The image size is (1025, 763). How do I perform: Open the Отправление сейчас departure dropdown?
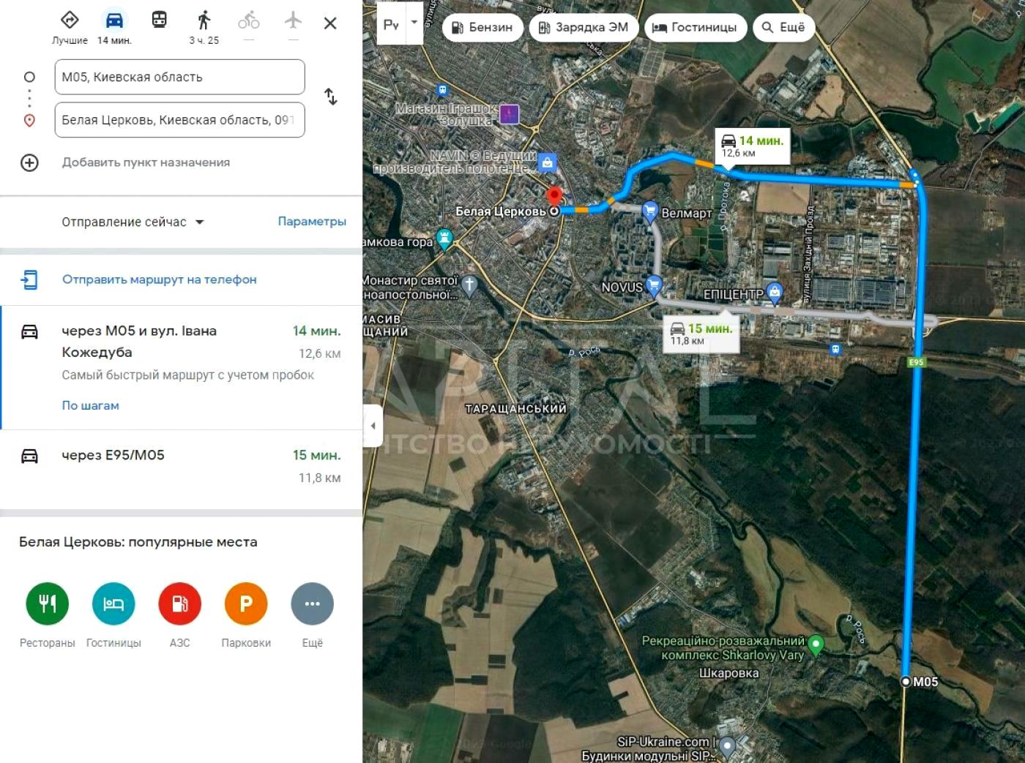[133, 222]
